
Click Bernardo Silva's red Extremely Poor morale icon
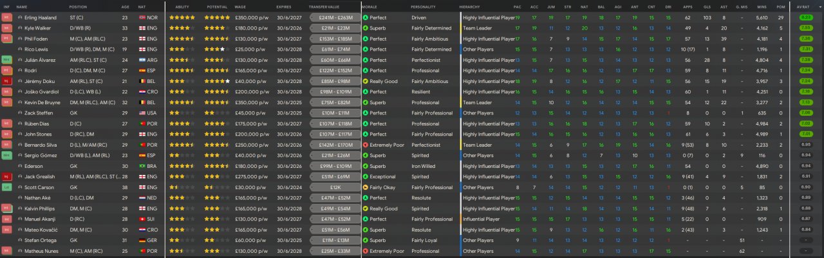(x=365, y=145)
